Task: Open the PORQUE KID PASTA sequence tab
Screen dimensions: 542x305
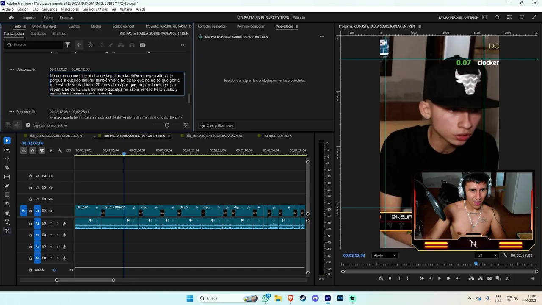Action: coord(278,136)
